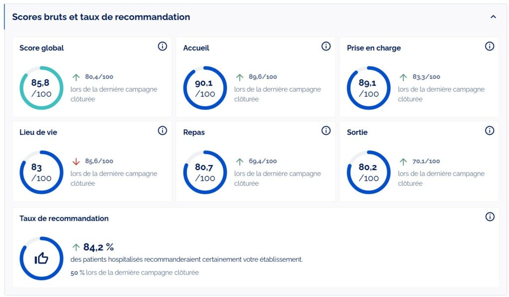
Task: Click the Lieu de vie 83 gauge
Action: (41, 172)
